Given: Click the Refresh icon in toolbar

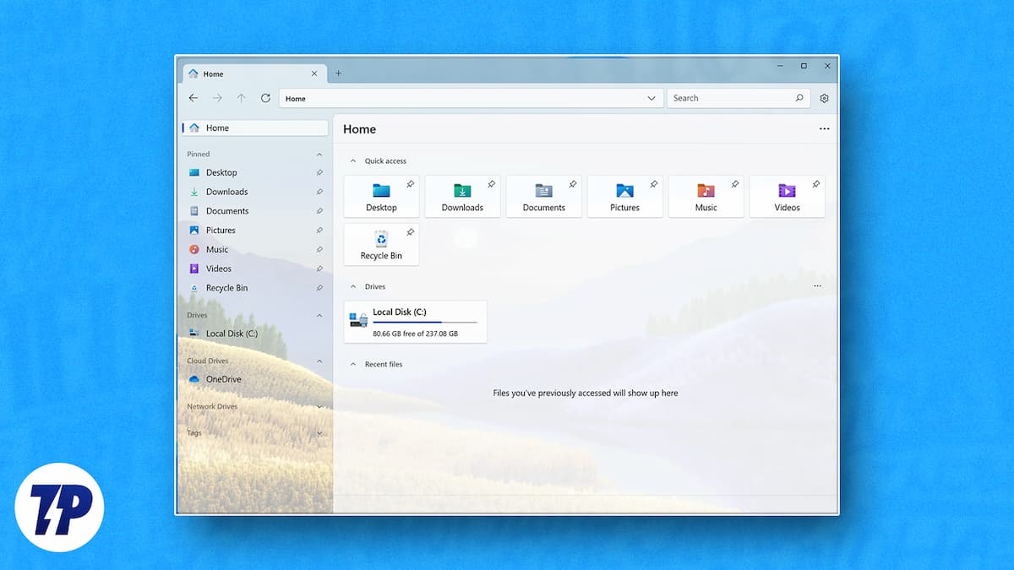Looking at the screenshot, I should pyautogui.click(x=265, y=98).
